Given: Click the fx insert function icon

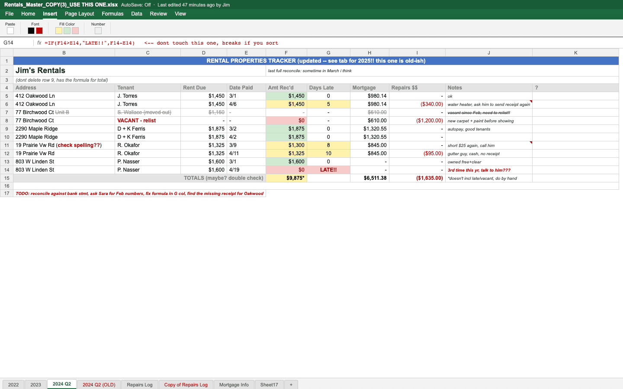Looking at the screenshot, I should pos(39,43).
